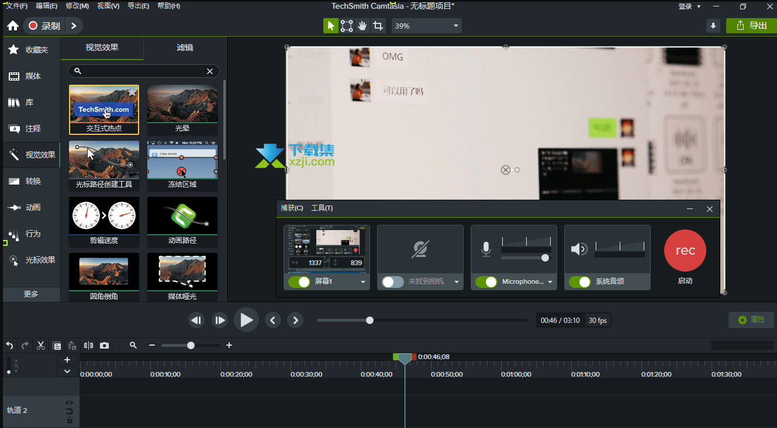Split the clip at the playhead
The width and height of the screenshot is (777, 428).
click(x=88, y=346)
